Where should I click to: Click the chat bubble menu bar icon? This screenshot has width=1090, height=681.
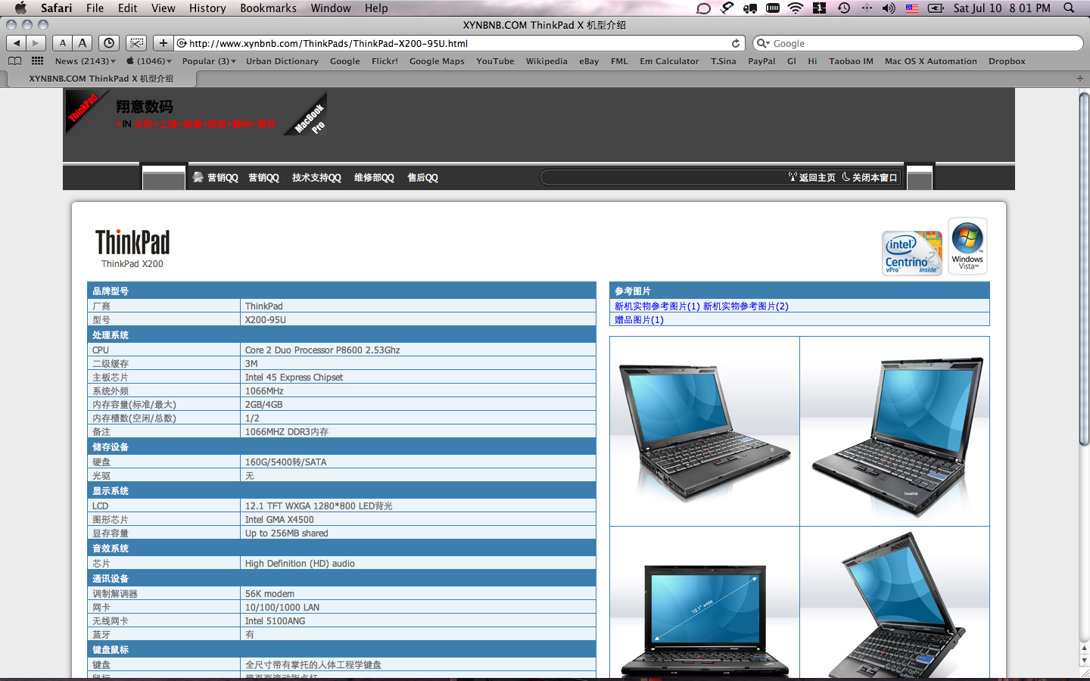703,8
